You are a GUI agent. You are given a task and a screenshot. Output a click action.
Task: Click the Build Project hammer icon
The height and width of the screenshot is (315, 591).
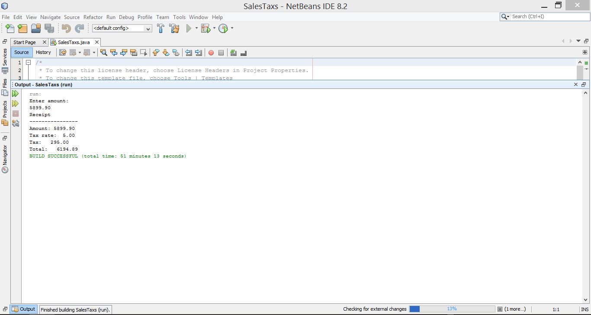click(161, 28)
